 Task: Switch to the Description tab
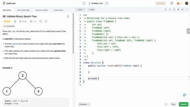(x=7, y=10)
